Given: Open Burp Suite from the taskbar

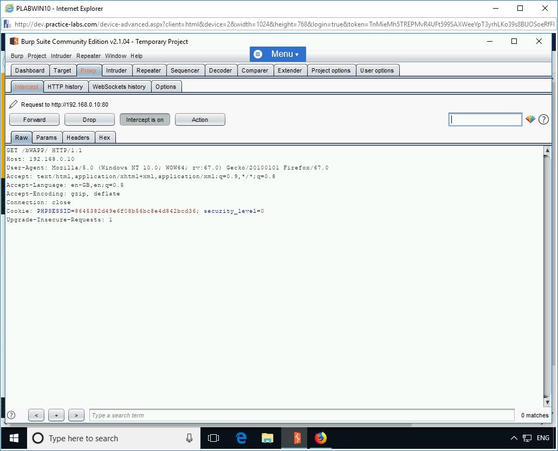Looking at the screenshot, I should 294,438.
